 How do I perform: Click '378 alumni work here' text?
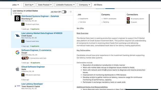tap(33, 75)
